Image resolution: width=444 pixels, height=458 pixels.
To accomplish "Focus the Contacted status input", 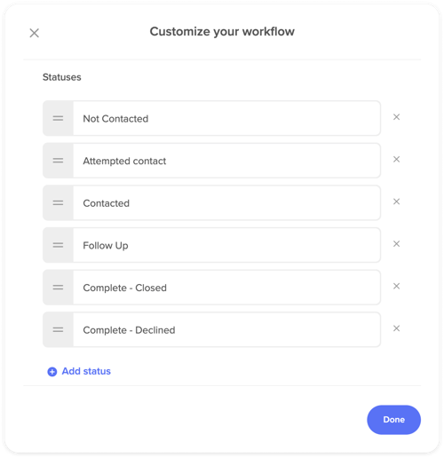I will (x=226, y=203).
